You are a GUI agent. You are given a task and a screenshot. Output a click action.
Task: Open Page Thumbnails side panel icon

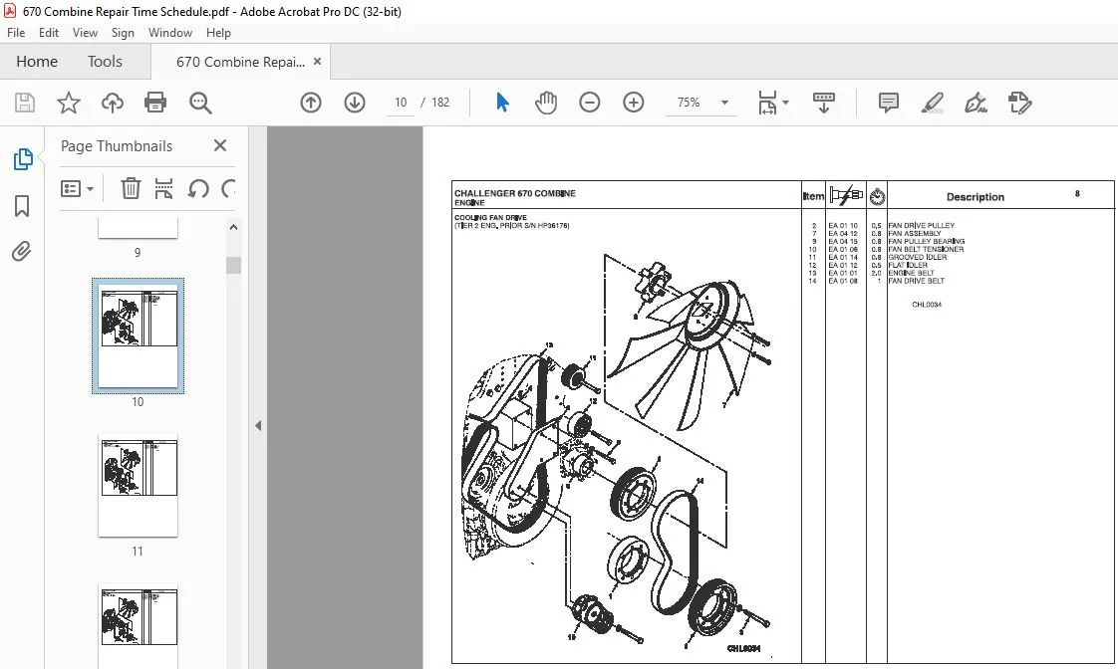(x=23, y=159)
